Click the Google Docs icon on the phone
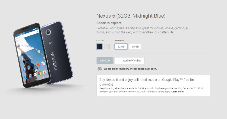The width and height of the screenshot is (227, 119). (x=29, y=67)
